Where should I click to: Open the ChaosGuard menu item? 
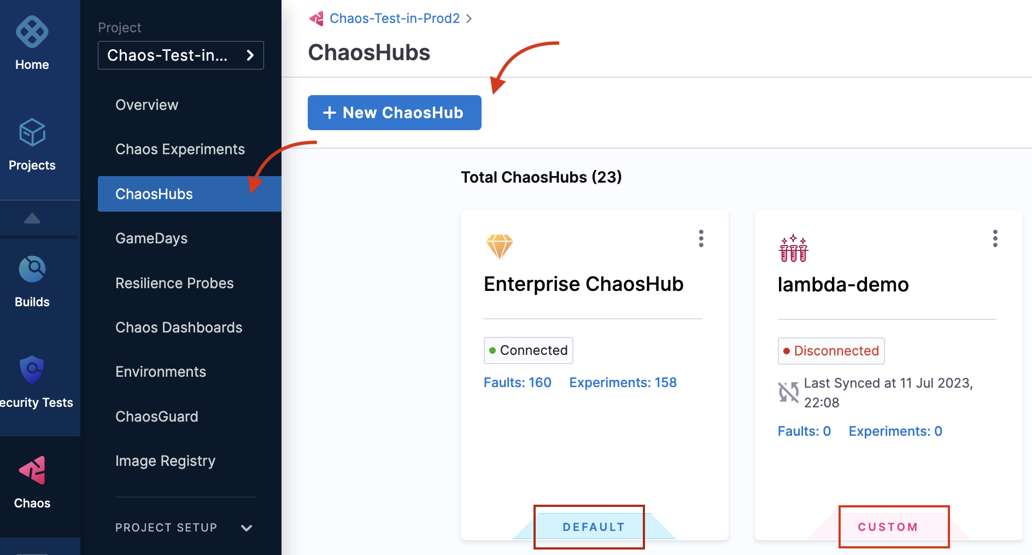157,417
